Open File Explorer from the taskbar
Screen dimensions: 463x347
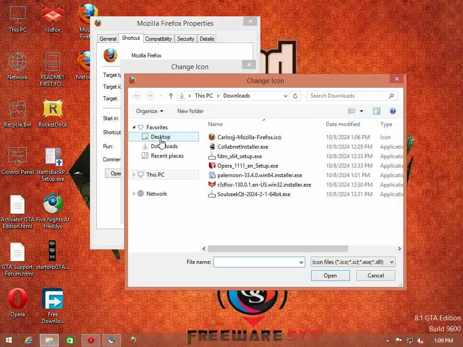tap(49, 340)
